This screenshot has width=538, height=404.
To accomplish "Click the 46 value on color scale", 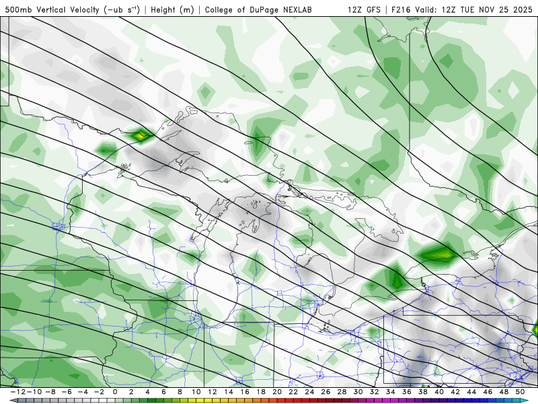I will tap(488, 392).
